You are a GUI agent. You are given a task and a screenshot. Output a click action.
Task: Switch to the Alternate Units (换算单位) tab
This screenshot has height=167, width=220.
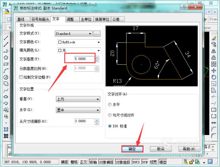pos(103,19)
